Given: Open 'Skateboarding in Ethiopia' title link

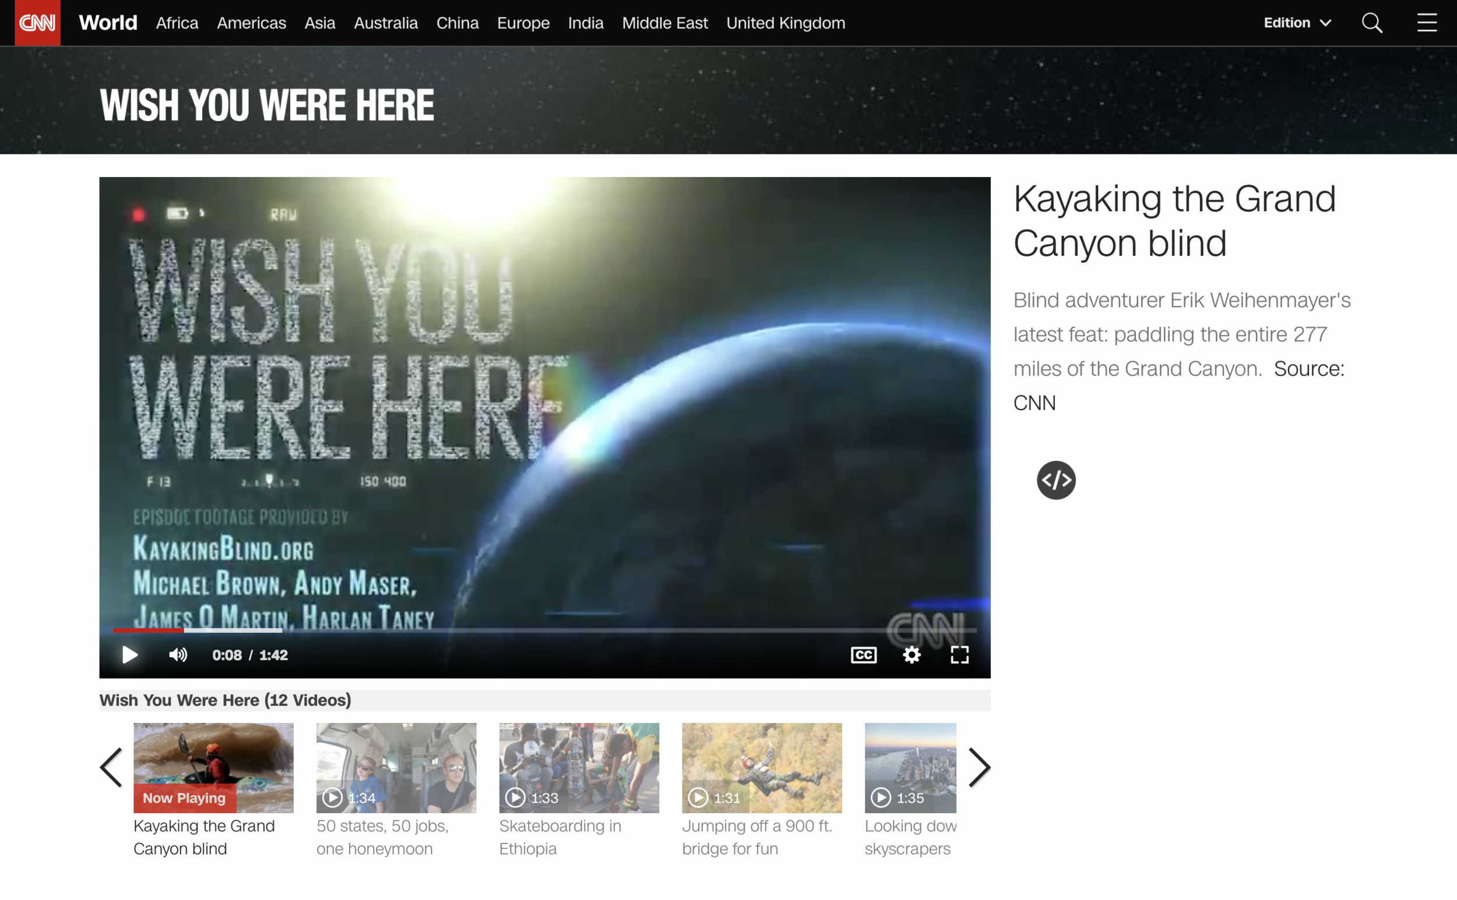Looking at the screenshot, I should pos(559,837).
